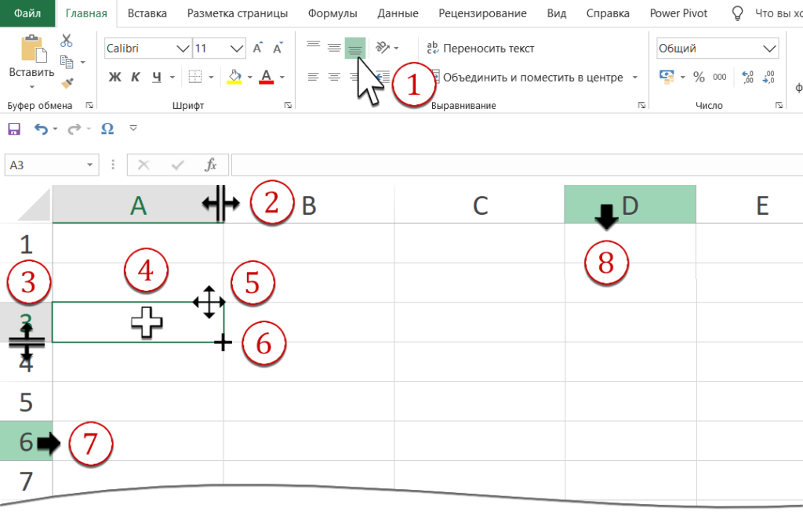
Task: Insert symbol using the Omega icon
Action: (x=107, y=128)
